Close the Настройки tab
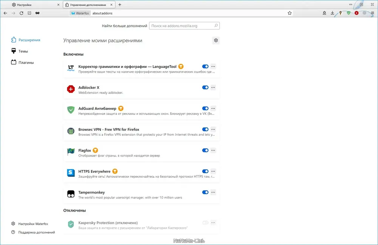The width and height of the screenshot is (378, 245). point(58,5)
